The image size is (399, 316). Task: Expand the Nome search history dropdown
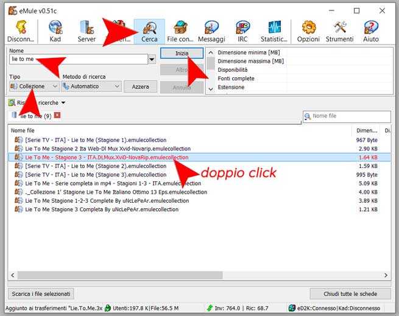[x=152, y=60]
